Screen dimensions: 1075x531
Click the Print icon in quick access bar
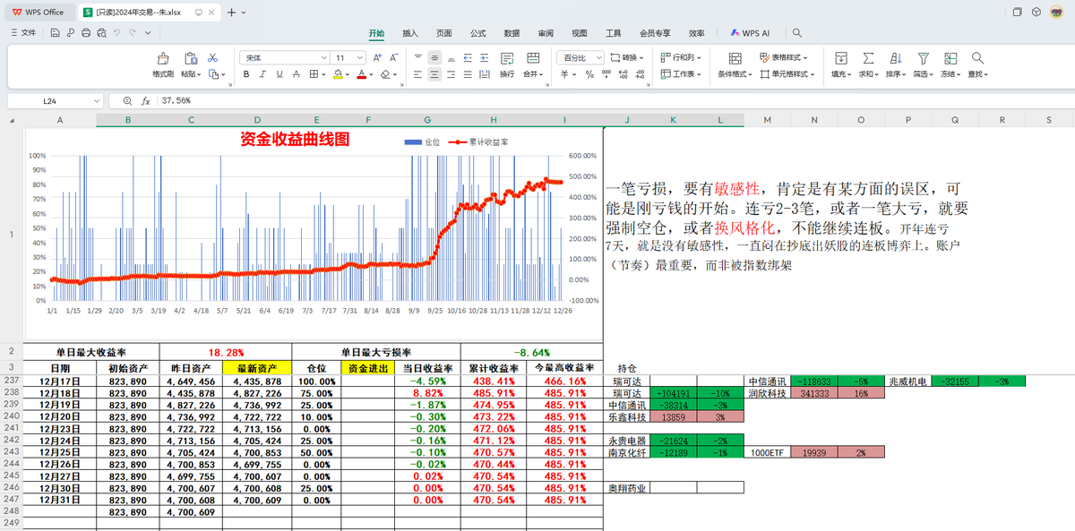click(x=86, y=32)
